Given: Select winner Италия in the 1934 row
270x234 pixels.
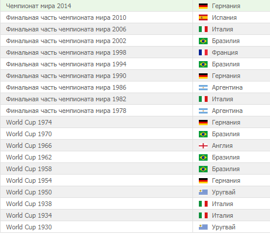Looking at the screenshot, I should [222, 215].
